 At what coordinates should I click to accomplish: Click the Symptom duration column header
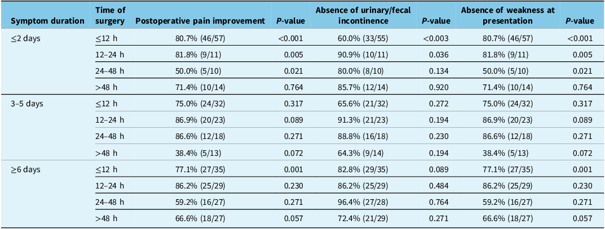pyautogui.click(x=47, y=21)
